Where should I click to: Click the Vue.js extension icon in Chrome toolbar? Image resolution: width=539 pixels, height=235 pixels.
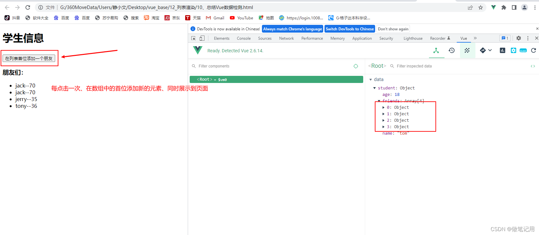tap(493, 7)
